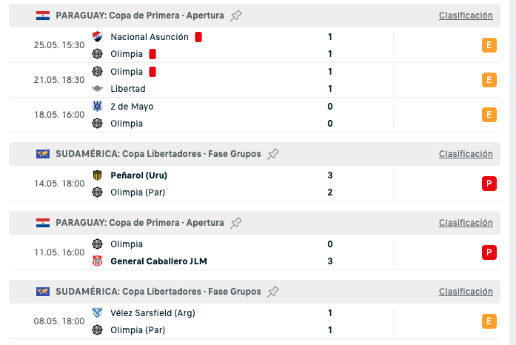
Task: Toggle pin on second Paraguay Copa de Primera header
Action: pyautogui.click(x=236, y=223)
